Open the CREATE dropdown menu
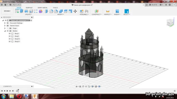The height and width of the screenshot is (99, 177). [x=28, y=15]
